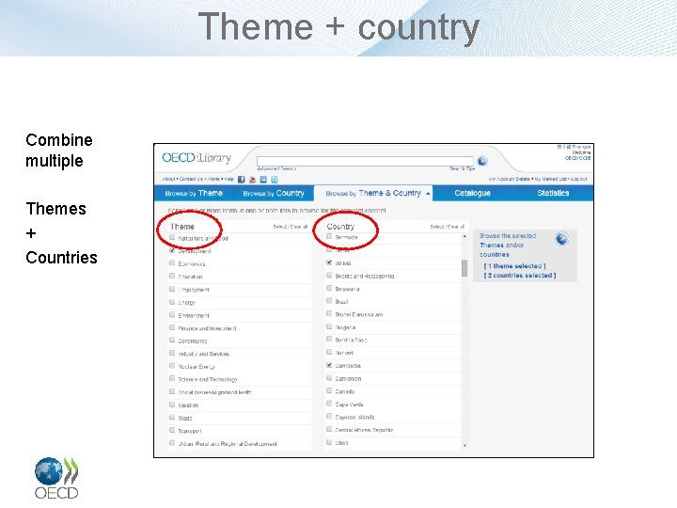Check the Employment theme checkbox
This screenshot has width=677, height=508.
tap(172, 289)
